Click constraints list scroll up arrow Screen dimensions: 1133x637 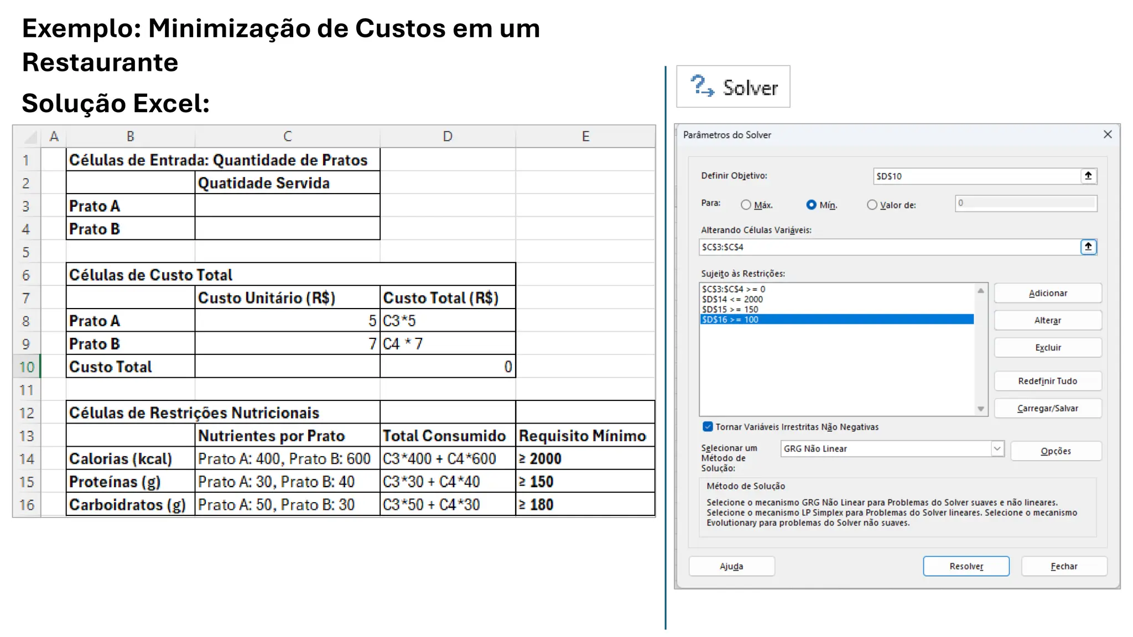[980, 290]
